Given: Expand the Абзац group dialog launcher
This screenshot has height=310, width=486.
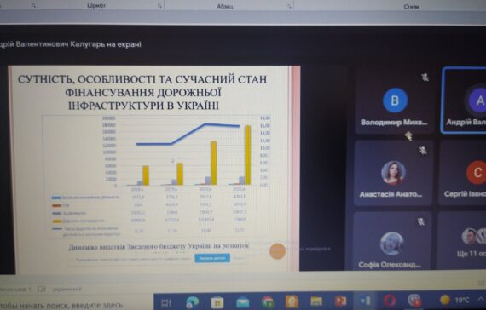Looking at the screenshot, I should [290, 6].
